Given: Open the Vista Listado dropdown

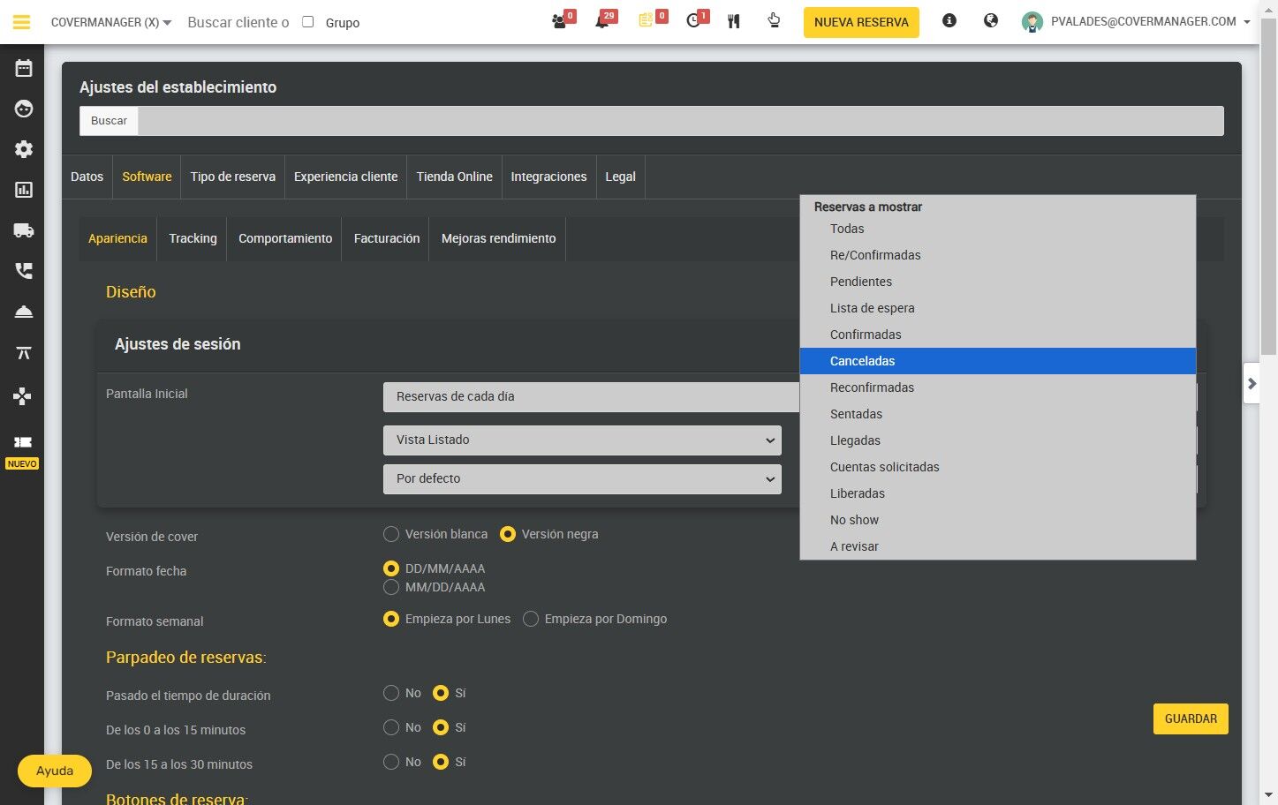Looking at the screenshot, I should tap(582, 440).
